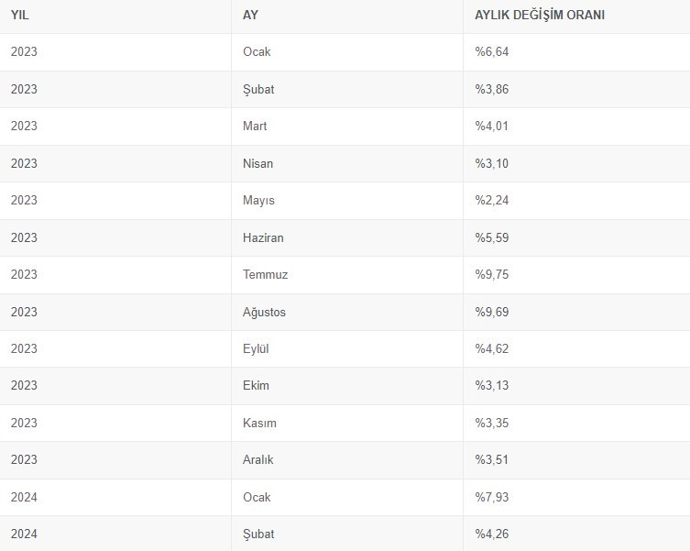Select the 2023 Ocak month cell

257,52
